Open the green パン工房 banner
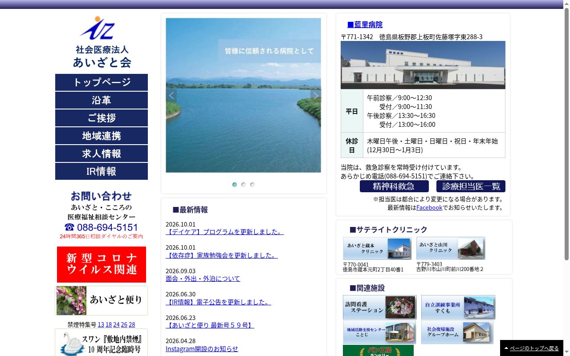 (378, 351)
